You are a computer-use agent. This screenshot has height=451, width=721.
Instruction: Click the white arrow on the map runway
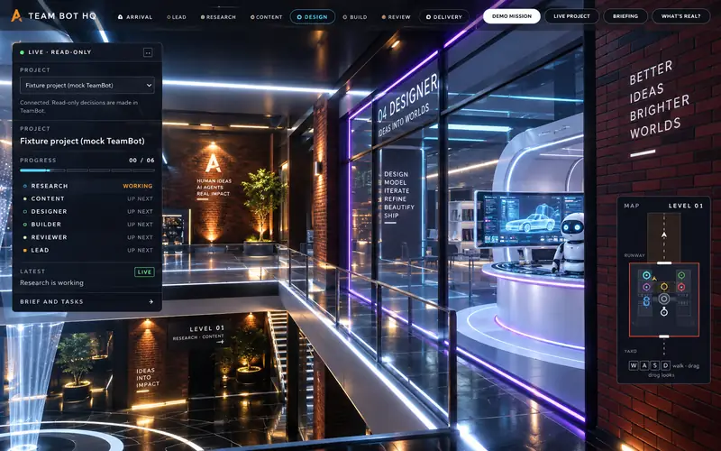pos(664,235)
